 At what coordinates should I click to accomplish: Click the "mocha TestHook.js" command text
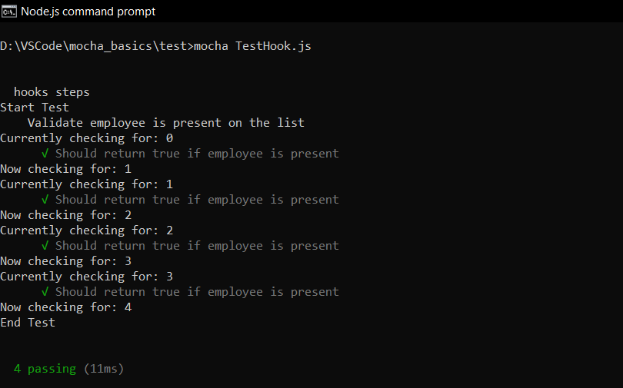coord(252,46)
